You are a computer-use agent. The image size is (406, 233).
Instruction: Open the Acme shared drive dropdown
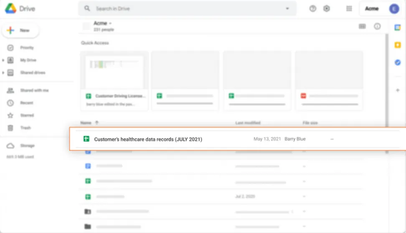pyautogui.click(x=102, y=23)
